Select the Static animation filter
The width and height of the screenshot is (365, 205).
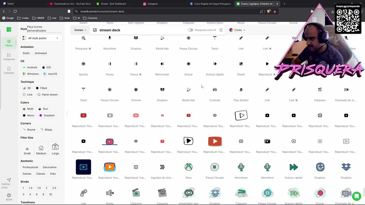[26, 53]
